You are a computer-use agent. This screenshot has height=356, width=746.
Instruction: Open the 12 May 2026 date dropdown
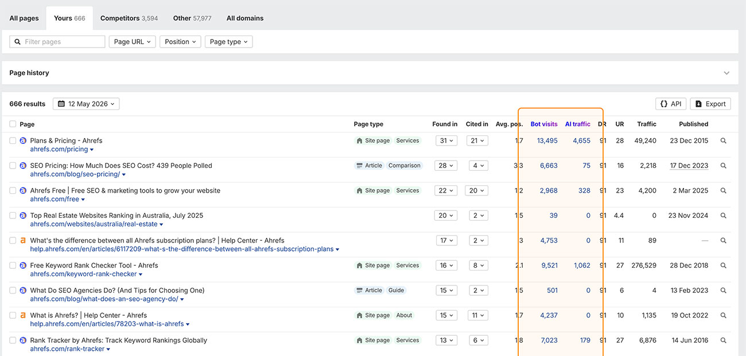[86, 104]
